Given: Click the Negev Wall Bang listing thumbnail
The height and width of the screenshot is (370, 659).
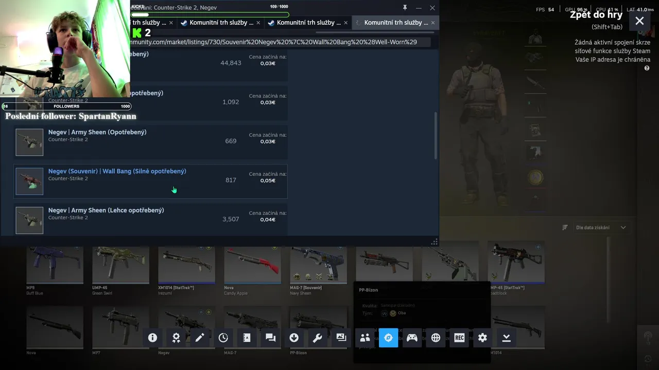Looking at the screenshot, I should pos(29,181).
